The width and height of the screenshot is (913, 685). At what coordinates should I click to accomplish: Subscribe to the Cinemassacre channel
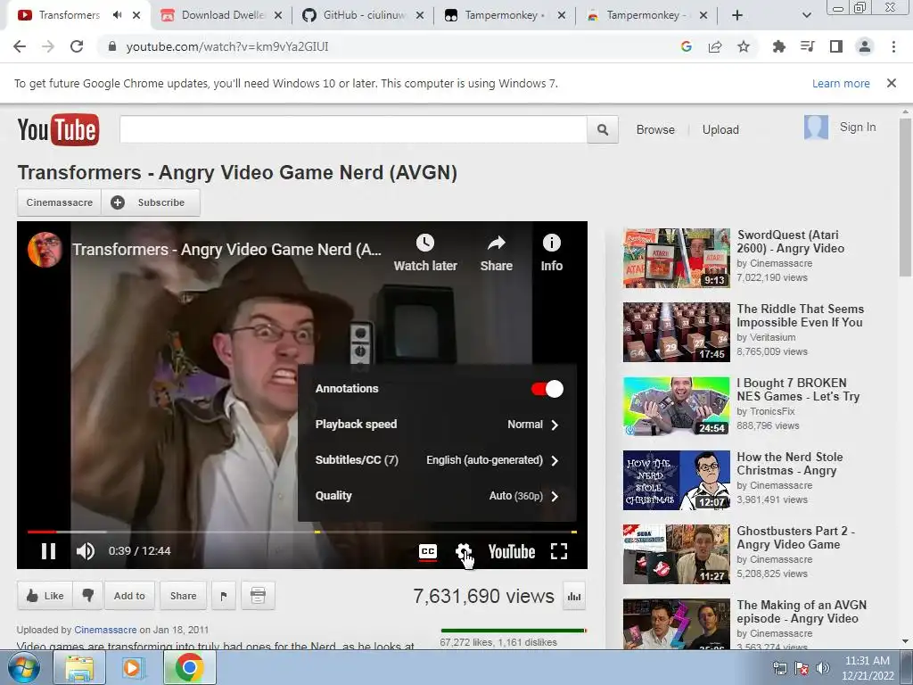151,202
